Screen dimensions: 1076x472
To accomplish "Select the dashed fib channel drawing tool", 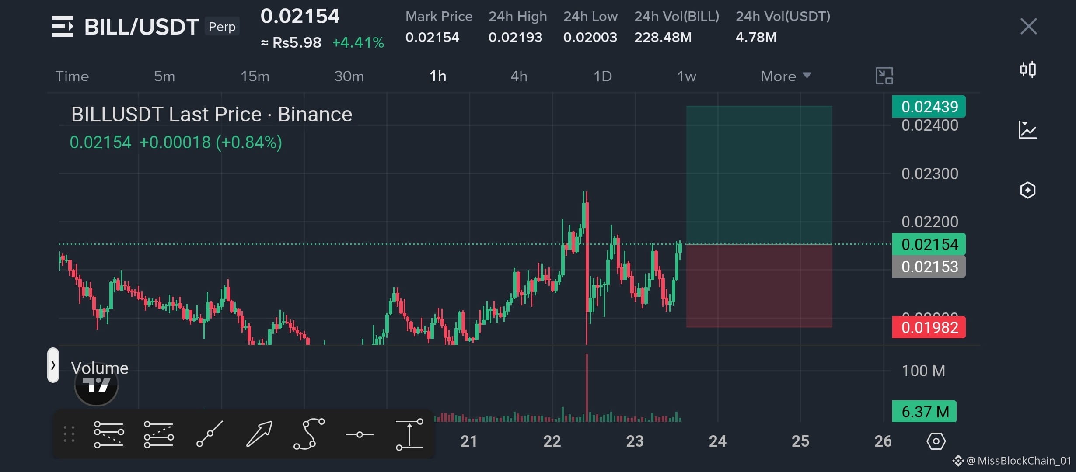I will pos(159,434).
